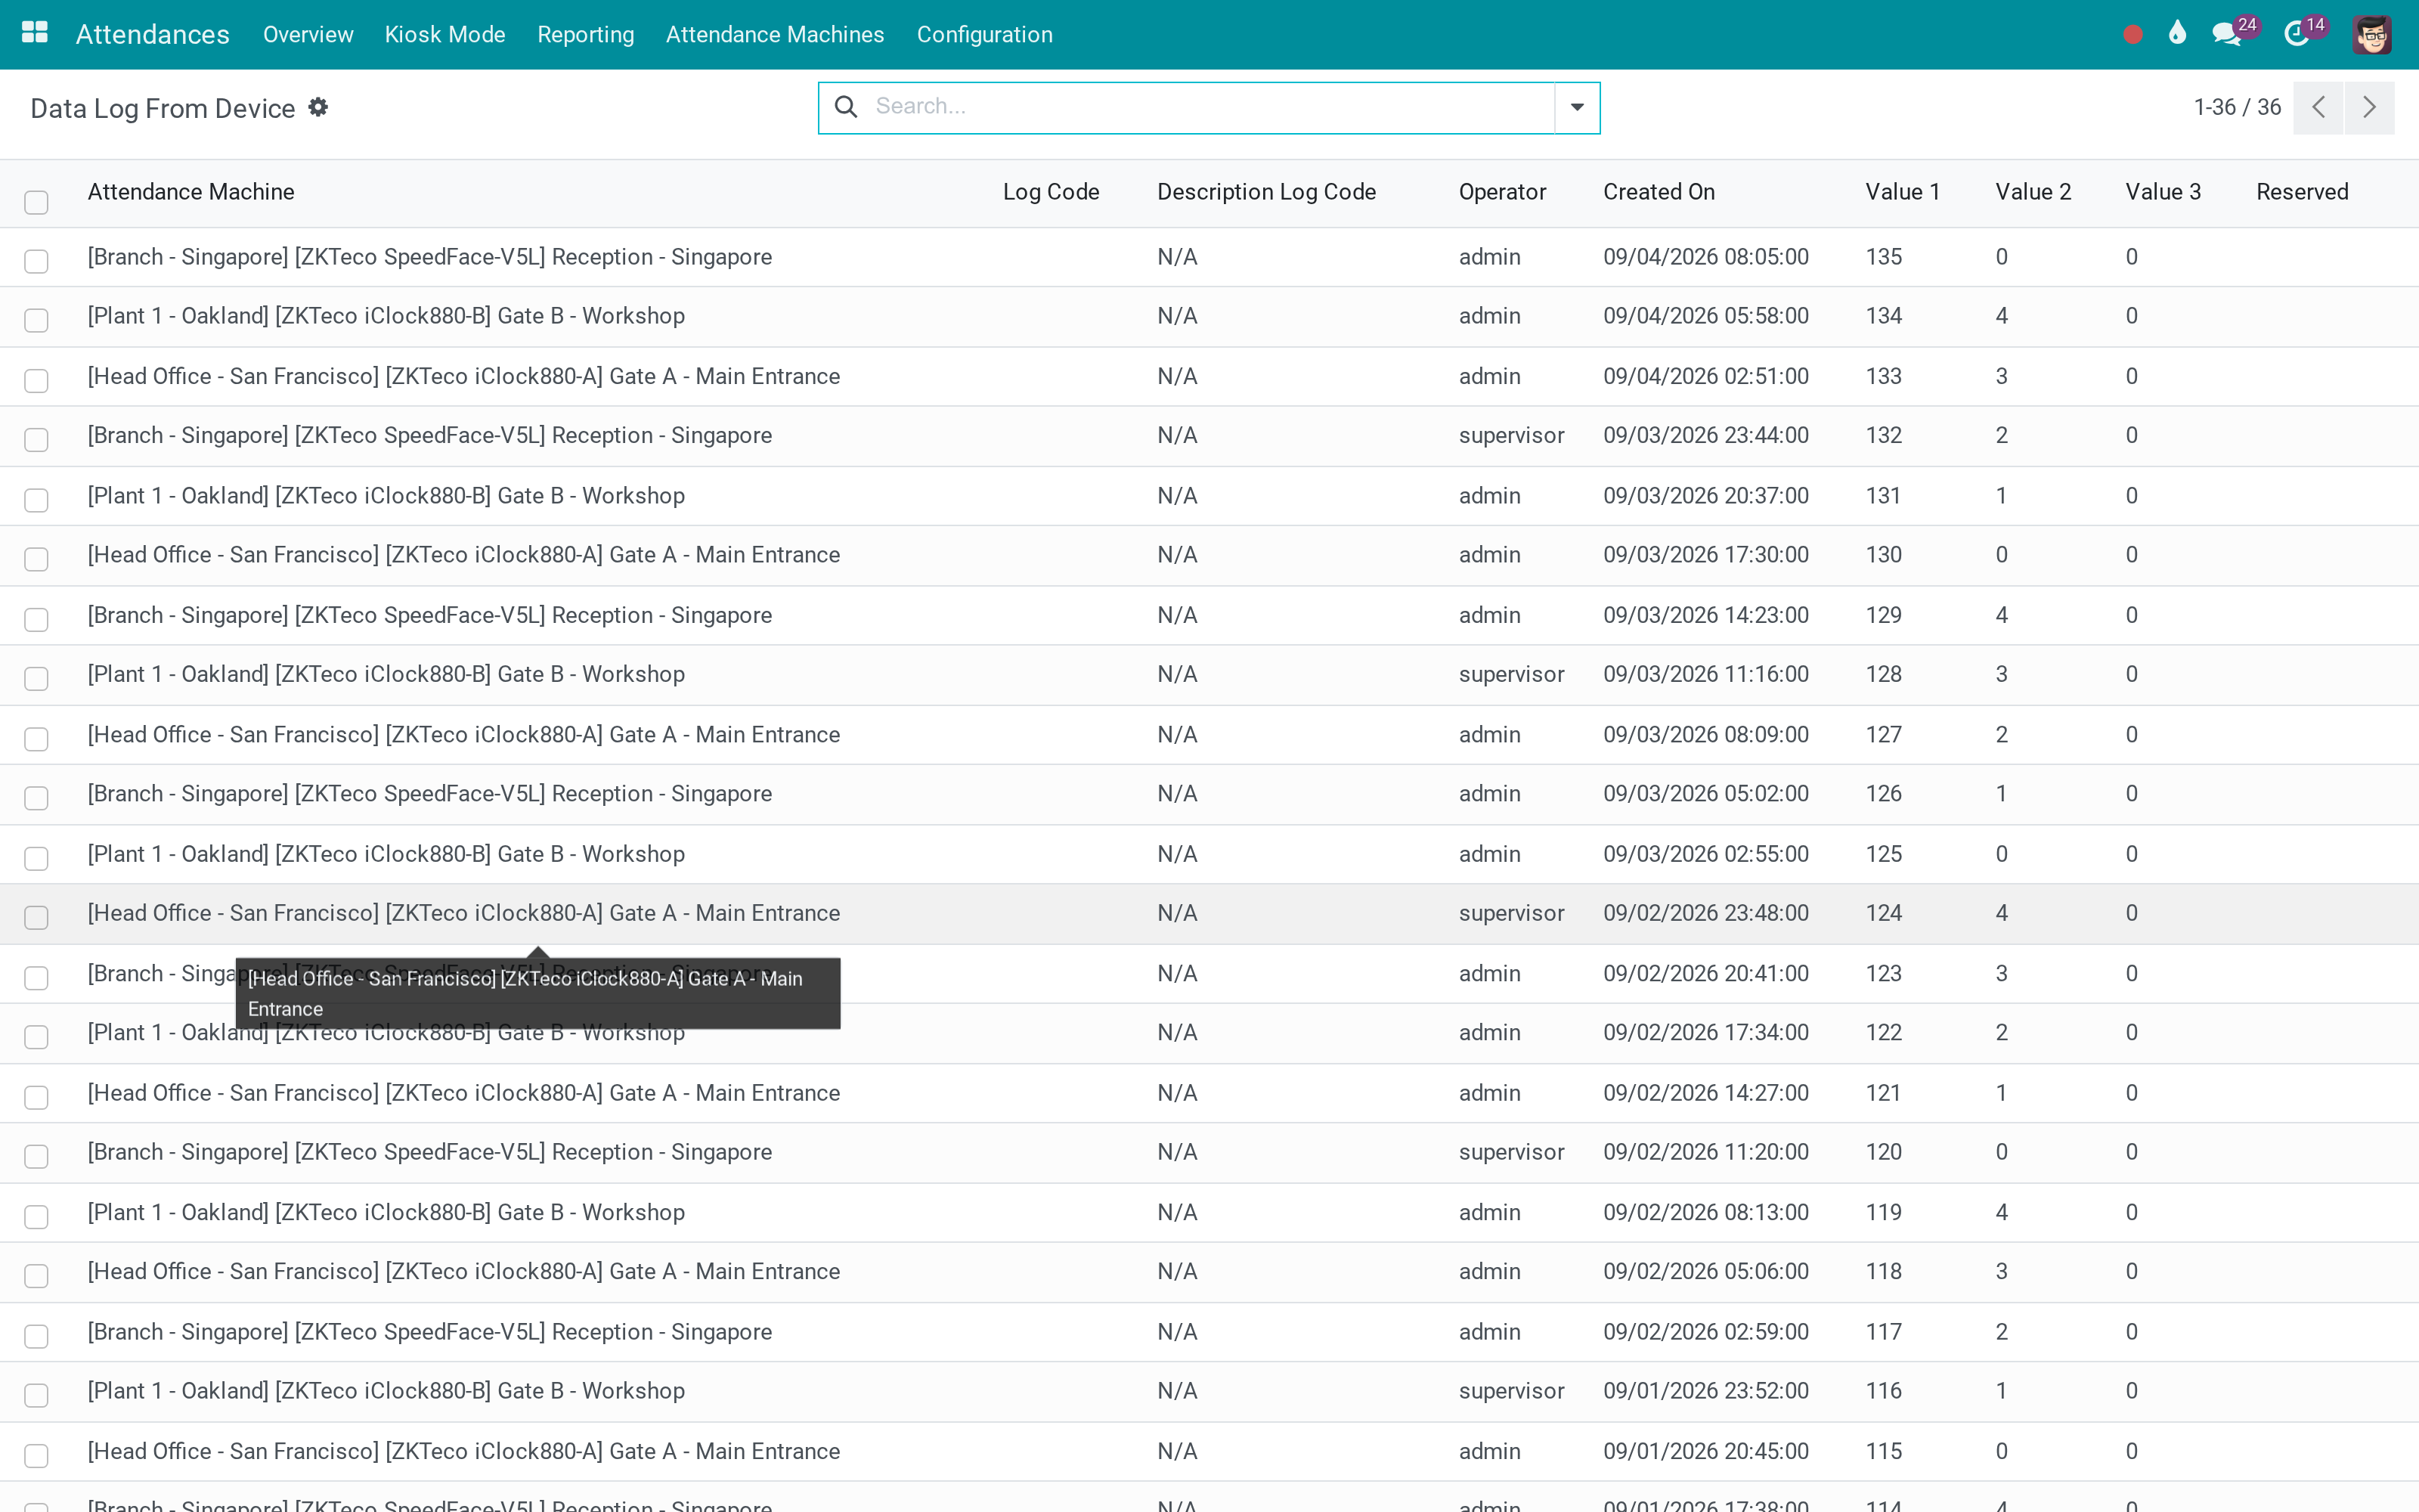Open the apps grid home menu

coord(35,33)
